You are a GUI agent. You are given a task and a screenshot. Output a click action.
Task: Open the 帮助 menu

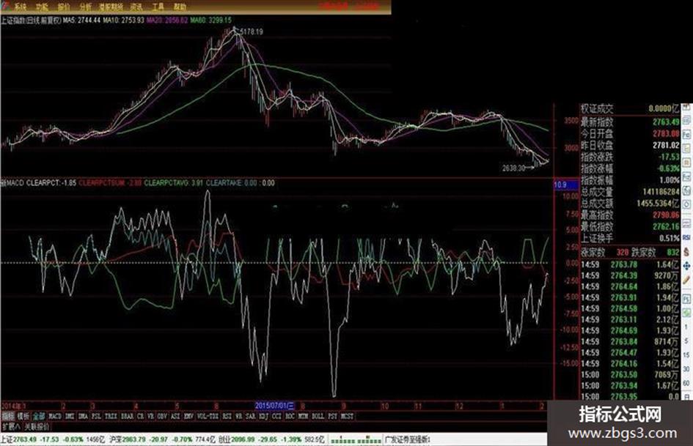180,7
